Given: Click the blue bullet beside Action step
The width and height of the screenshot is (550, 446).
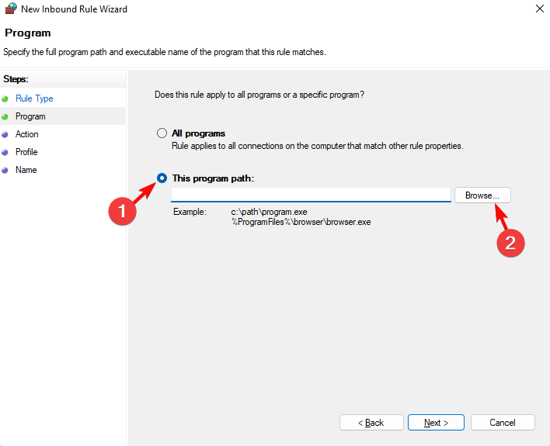Looking at the screenshot, I should [5, 134].
